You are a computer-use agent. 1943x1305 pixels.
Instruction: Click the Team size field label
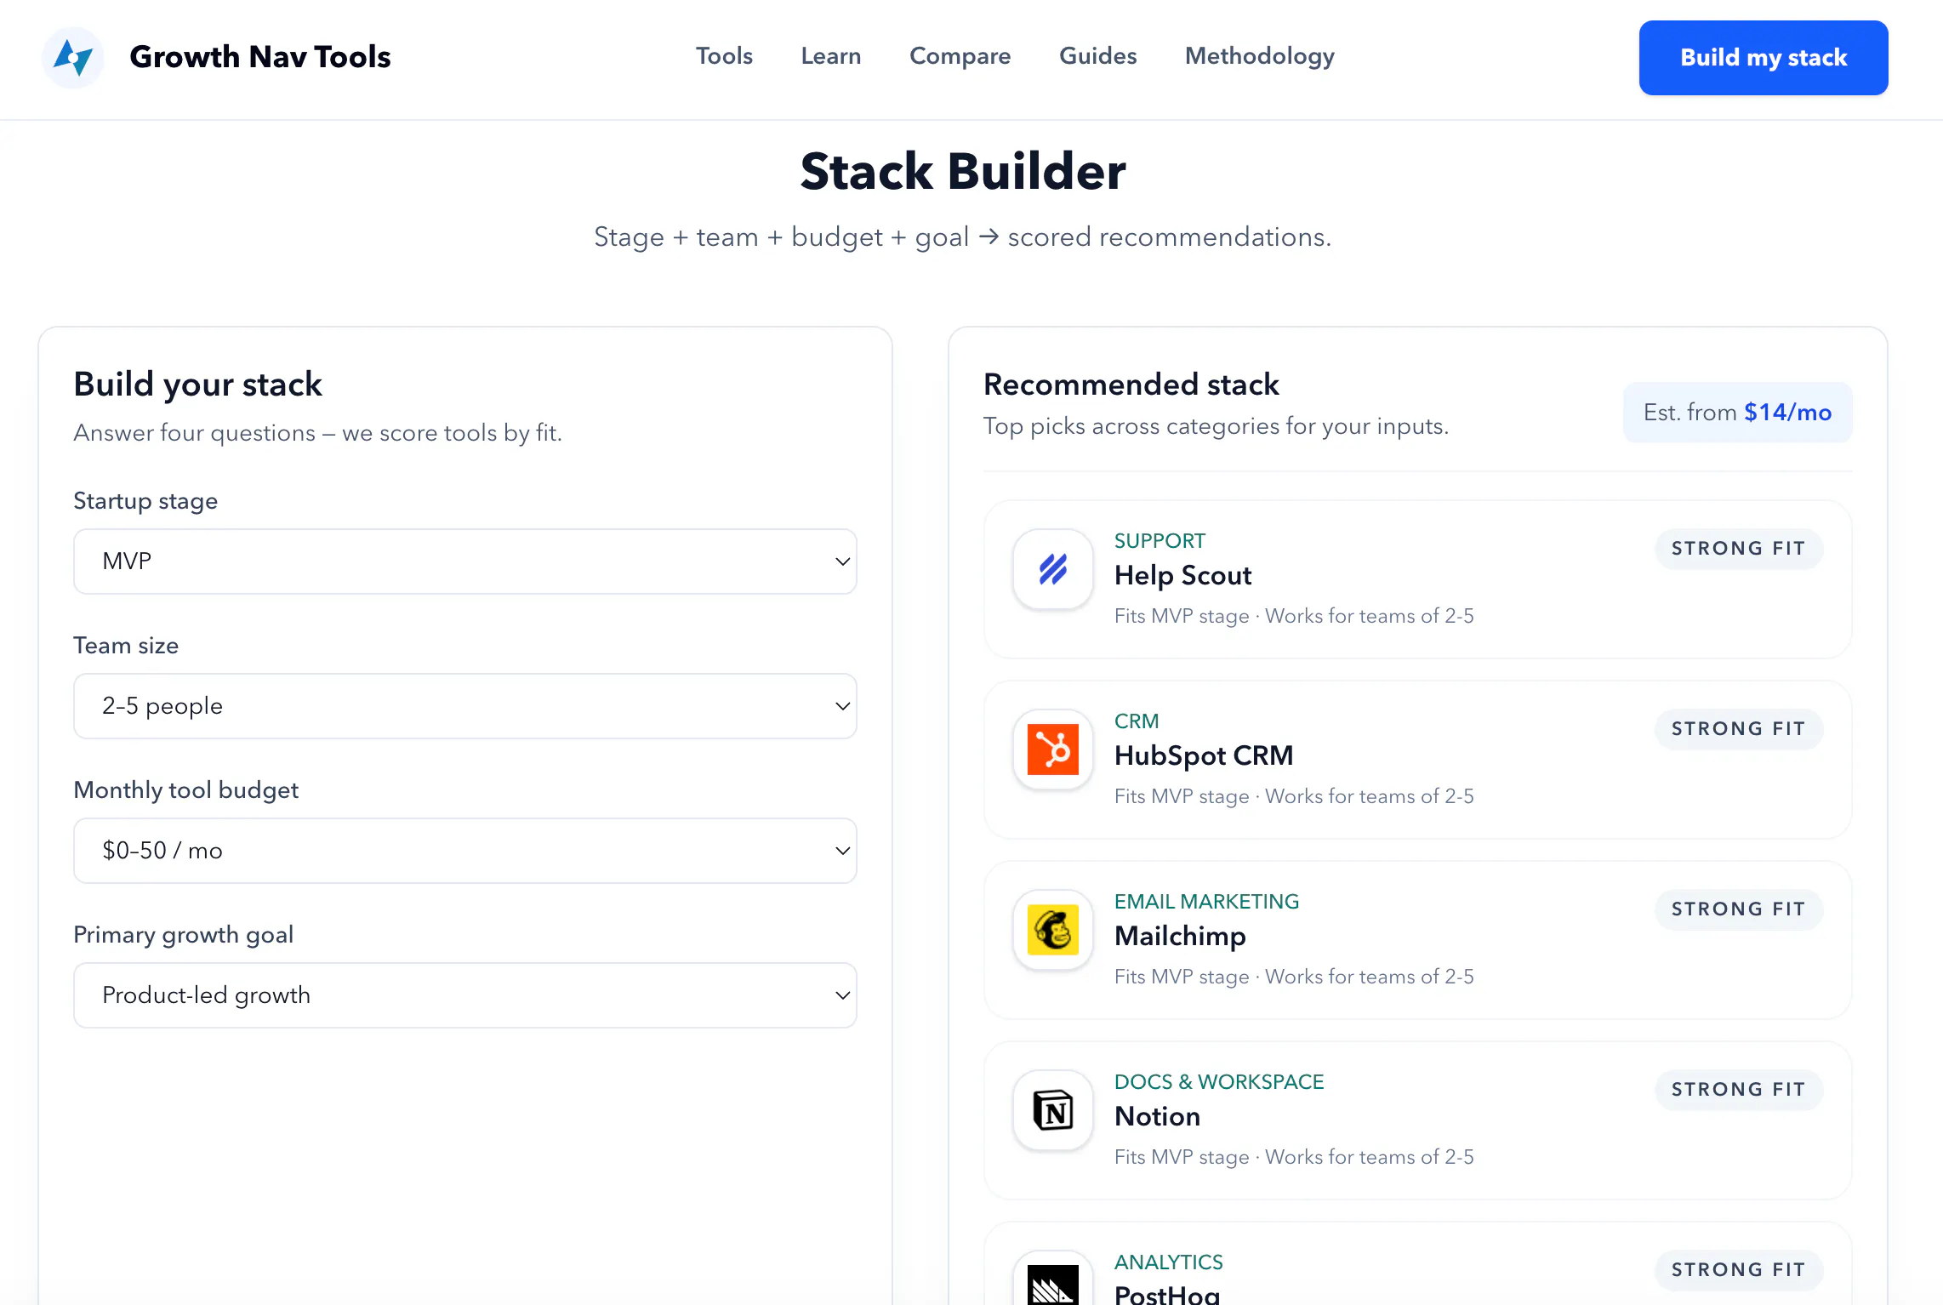(x=126, y=646)
